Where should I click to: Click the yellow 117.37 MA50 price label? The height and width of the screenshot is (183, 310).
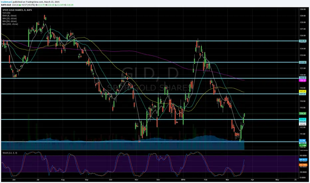click(303, 91)
